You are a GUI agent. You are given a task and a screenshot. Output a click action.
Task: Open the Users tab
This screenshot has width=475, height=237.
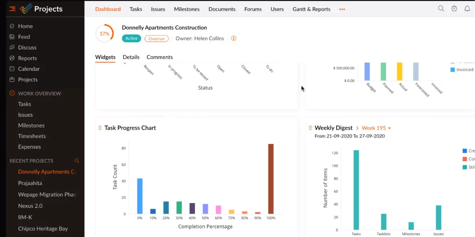pos(277,9)
